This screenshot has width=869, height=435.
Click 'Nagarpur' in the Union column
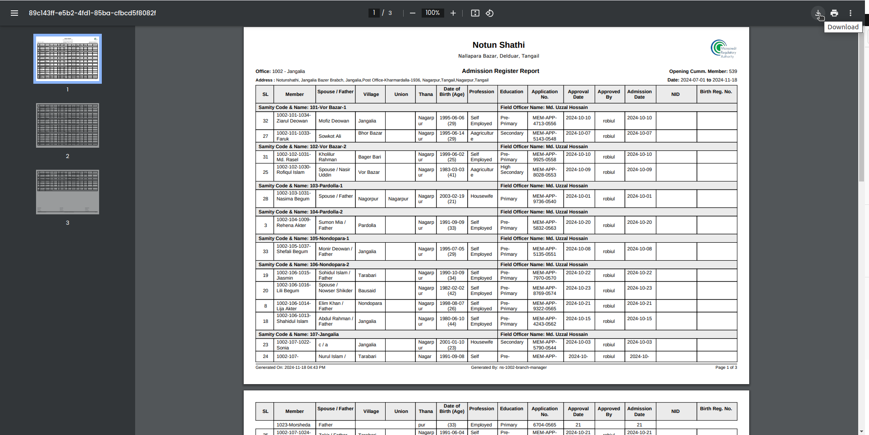[x=398, y=199]
